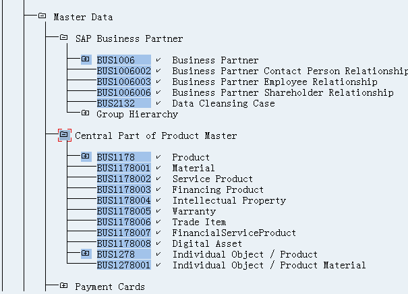
Task: Select FinancialServiceProduct in the tree
Action: (x=234, y=233)
